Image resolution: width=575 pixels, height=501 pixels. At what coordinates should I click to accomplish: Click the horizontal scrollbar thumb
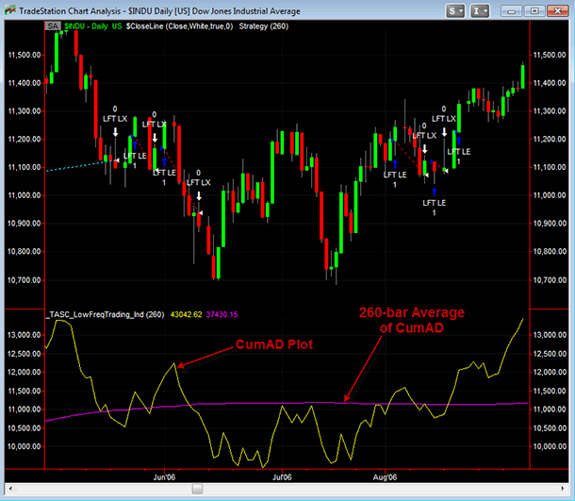pos(196,489)
